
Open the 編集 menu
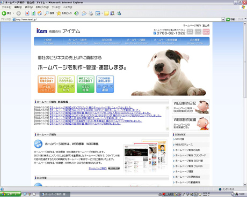(18, 7)
